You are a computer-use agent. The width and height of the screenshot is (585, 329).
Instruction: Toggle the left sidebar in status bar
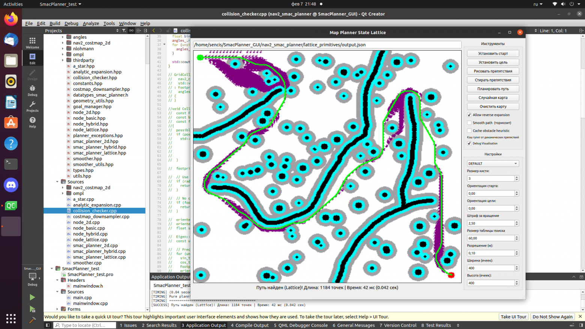48,325
